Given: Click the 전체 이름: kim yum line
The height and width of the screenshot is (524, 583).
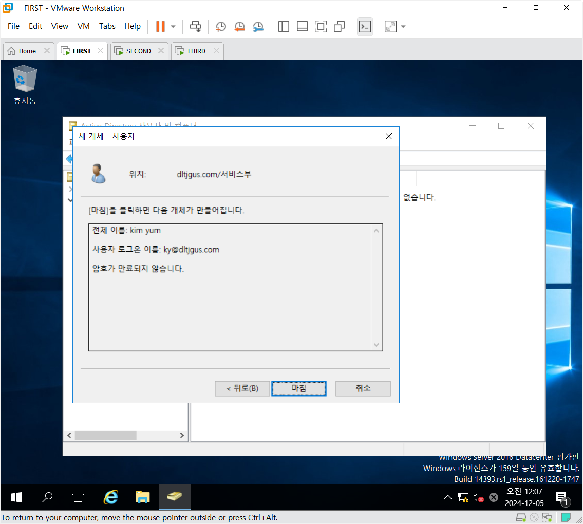Looking at the screenshot, I should click(126, 230).
